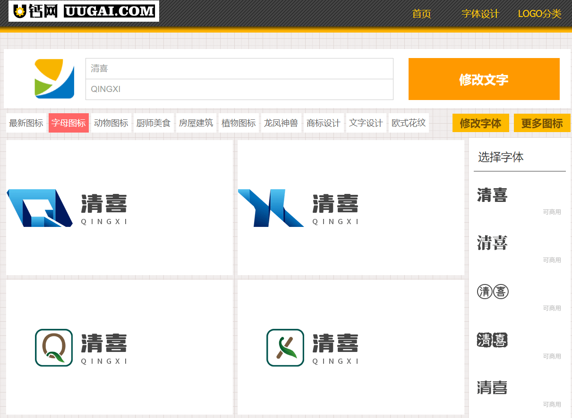The height and width of the screenshot is (418, 572).
Task: Select the first bold font option
Action: [492, 195]
